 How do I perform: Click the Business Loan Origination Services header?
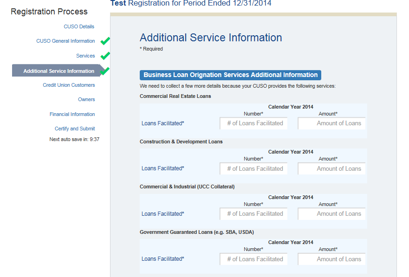click(x=230, y=75)
